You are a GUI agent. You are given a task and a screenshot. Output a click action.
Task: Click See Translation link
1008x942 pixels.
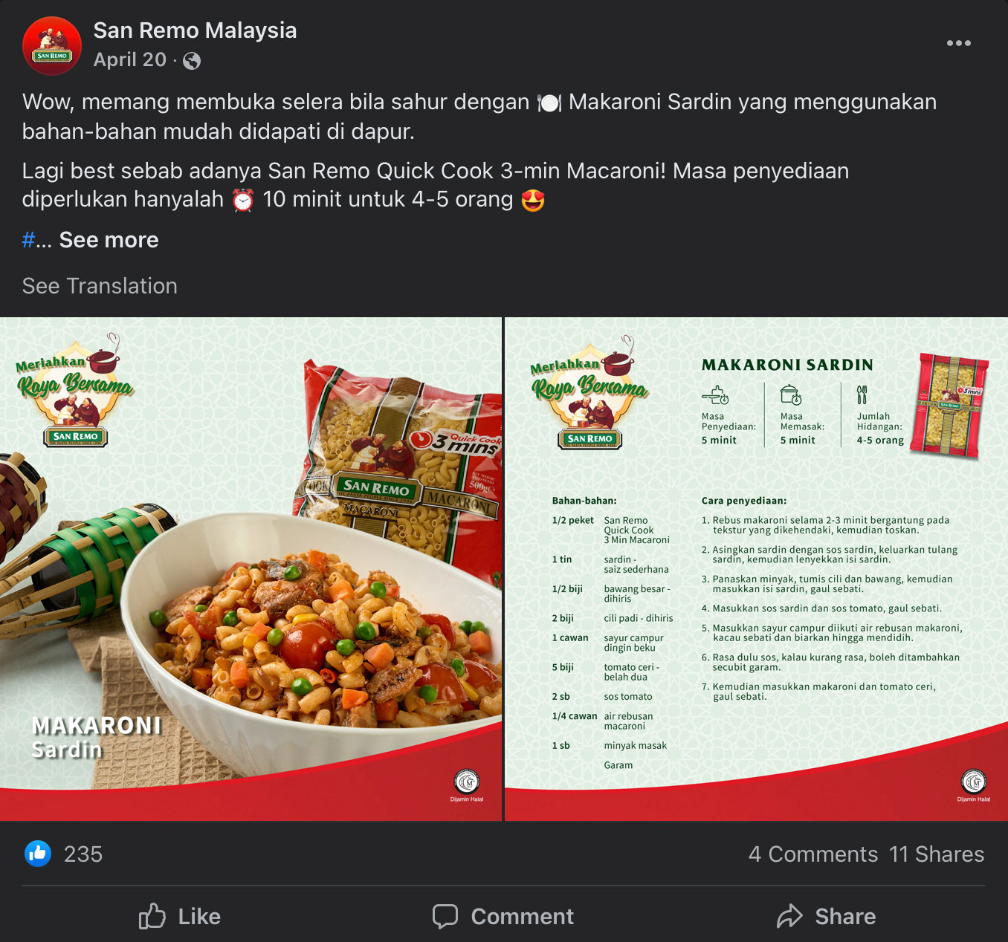[100, 286]
